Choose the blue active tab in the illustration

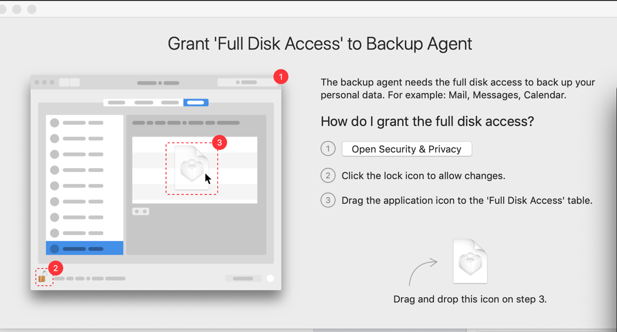pos(195,102)
